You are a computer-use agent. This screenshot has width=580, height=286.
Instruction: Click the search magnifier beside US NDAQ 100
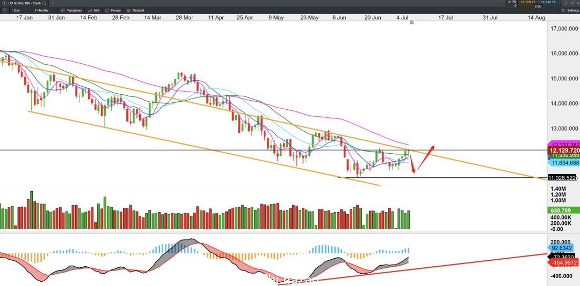[x=44, y=3]
